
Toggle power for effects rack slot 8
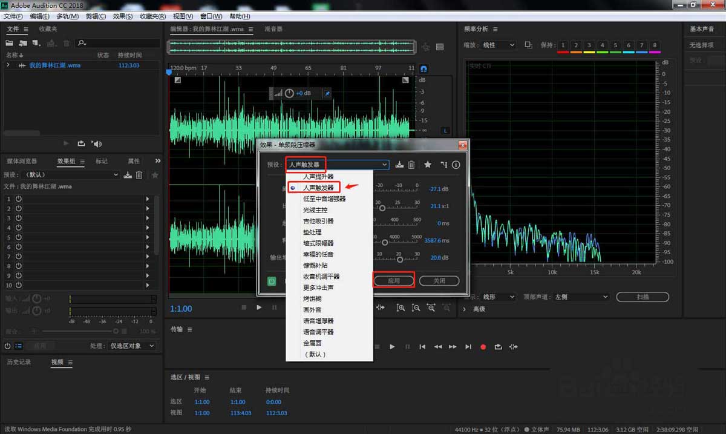(x=18, y=266)
